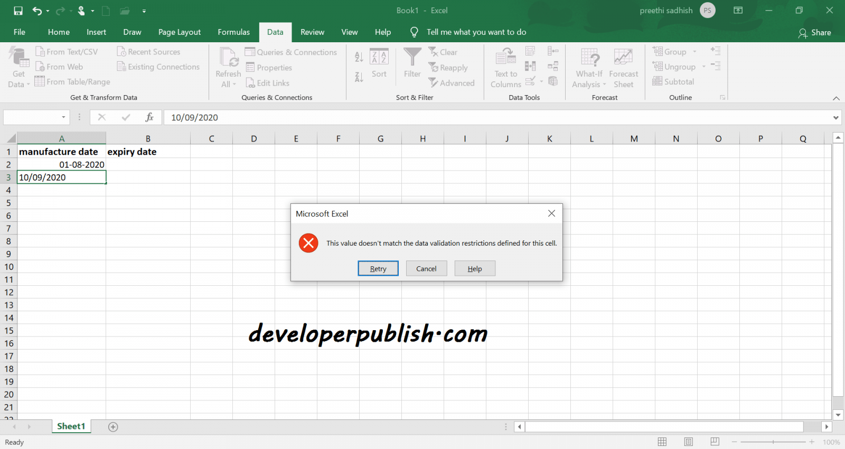Click Reapply filter option
Screen dimensions: 845x449
(x=448, y=67)
